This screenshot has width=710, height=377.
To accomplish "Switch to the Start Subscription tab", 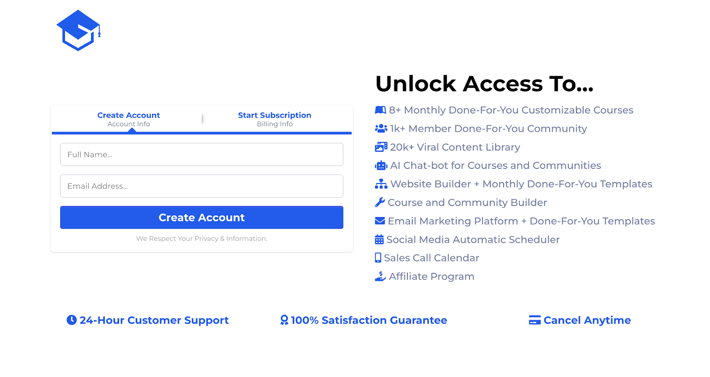I will 274,119.
